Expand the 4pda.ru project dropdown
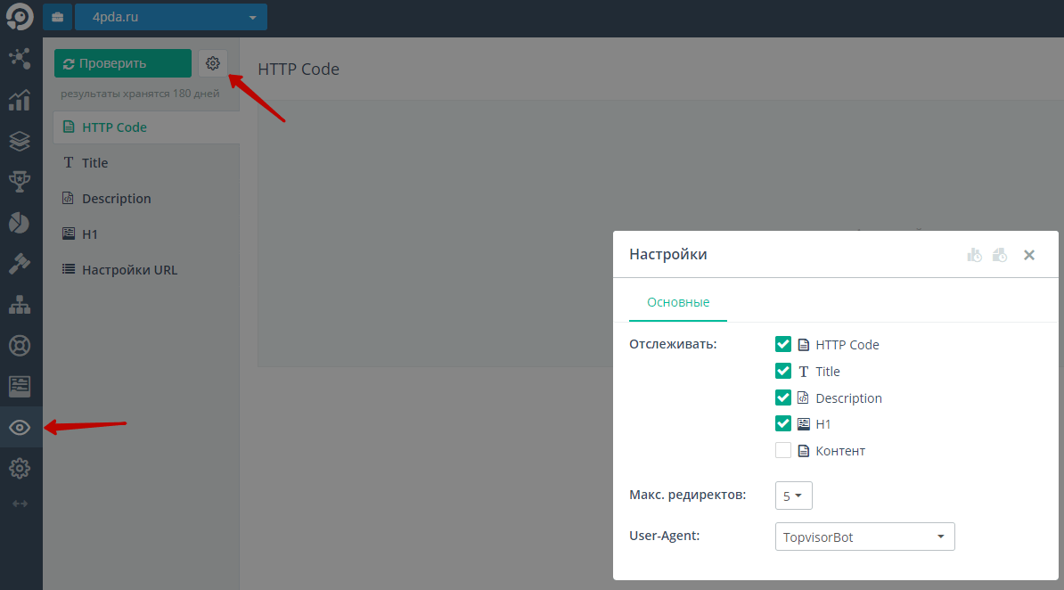This screenshot has width=1064, height=590. [171, 17]
